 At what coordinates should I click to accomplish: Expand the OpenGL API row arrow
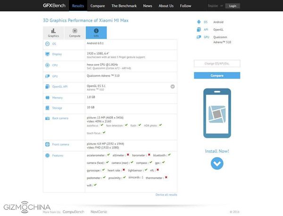pos(173,87)
